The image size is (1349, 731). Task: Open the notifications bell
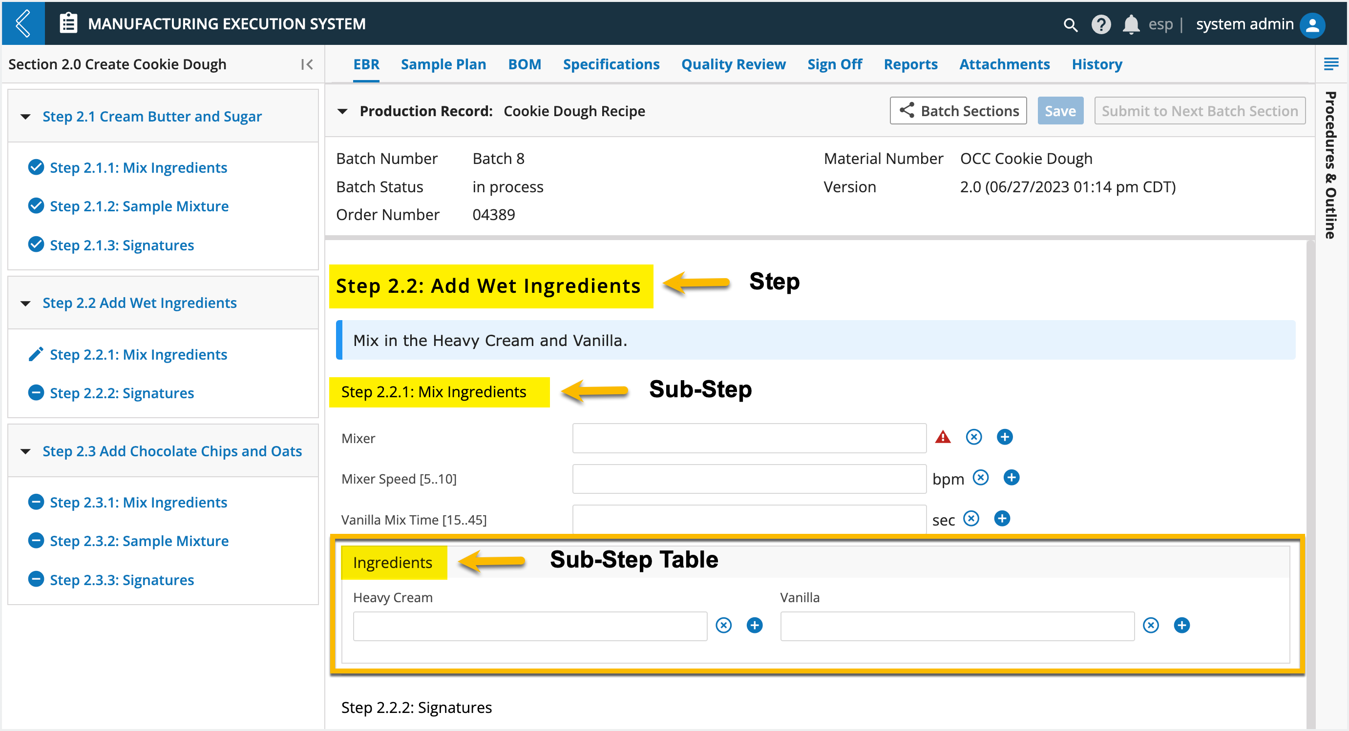click(1131, 24)
